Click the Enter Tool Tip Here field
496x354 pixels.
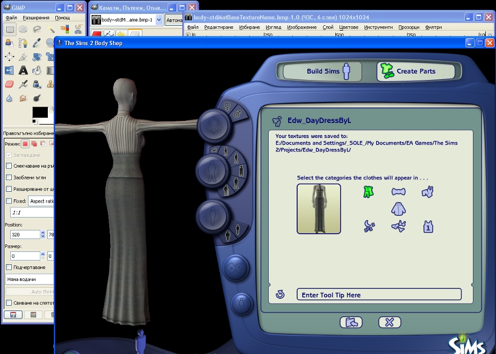click(x=379, y=294)
